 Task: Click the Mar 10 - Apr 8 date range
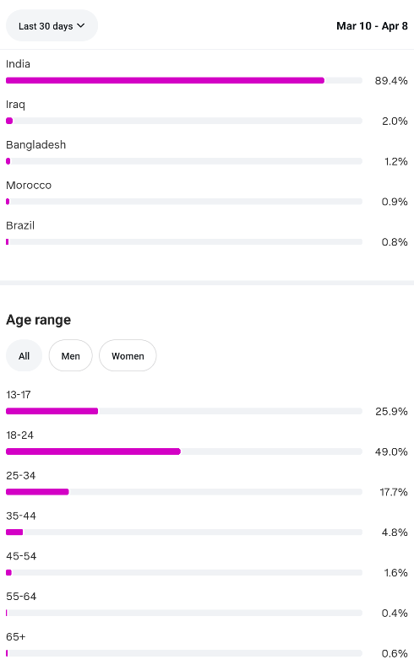click(x=372, y=26)
